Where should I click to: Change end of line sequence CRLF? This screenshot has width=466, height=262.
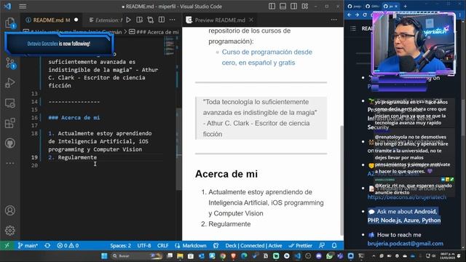[162, 245]
